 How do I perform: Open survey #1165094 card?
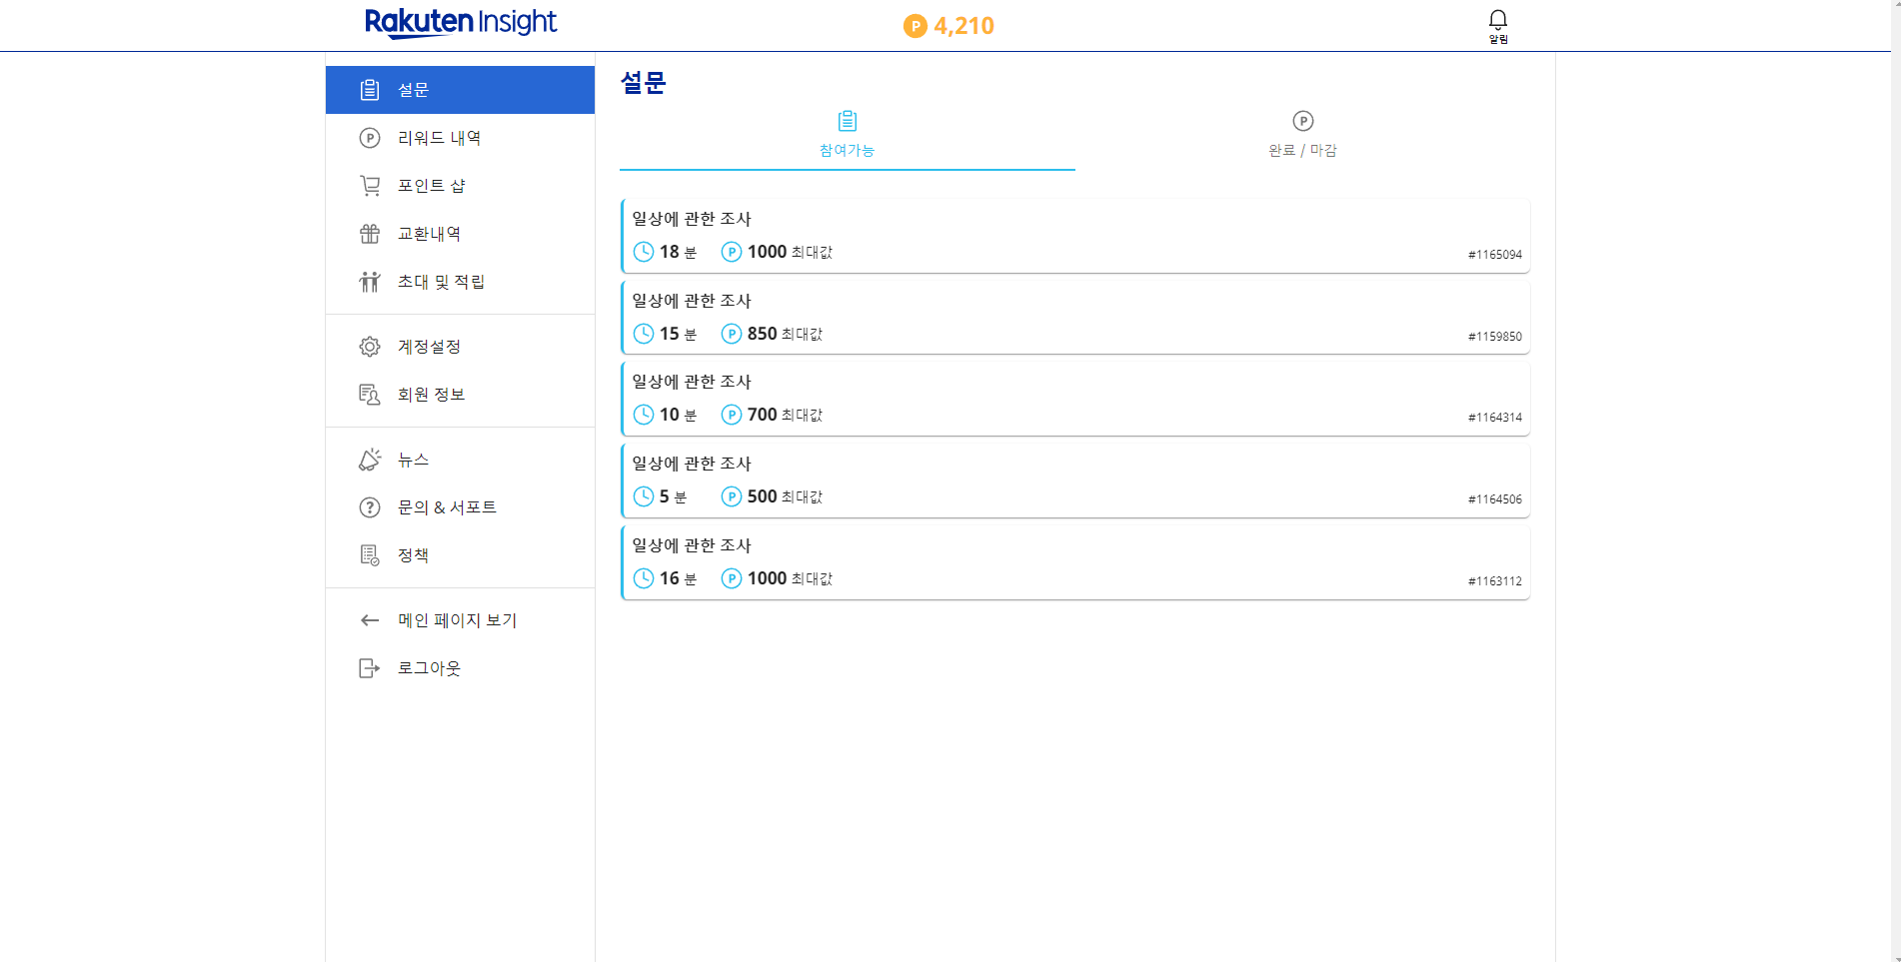pyautogui.click(x=1075, y=236)
